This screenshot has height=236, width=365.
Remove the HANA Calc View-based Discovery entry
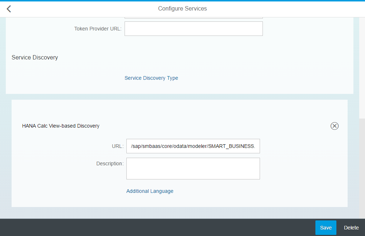[x=335, y=126]
